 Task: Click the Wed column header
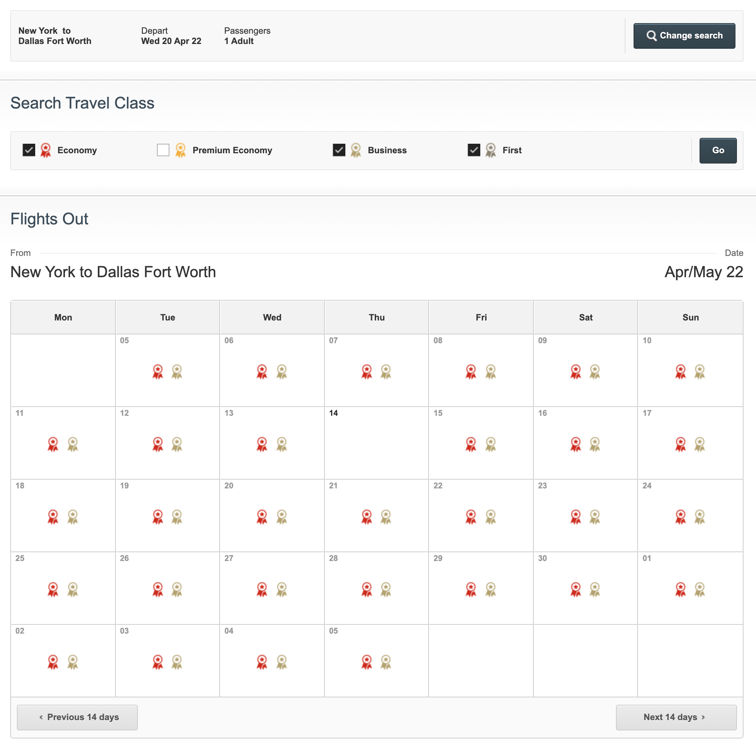coord(272,318)
